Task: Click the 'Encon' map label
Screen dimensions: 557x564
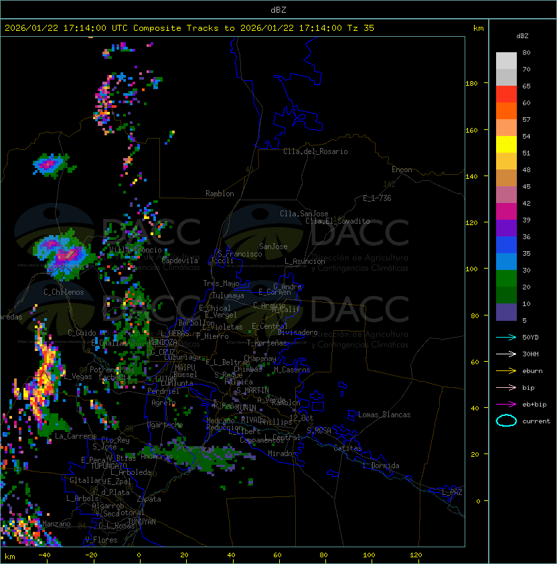Action: (402, 169)
